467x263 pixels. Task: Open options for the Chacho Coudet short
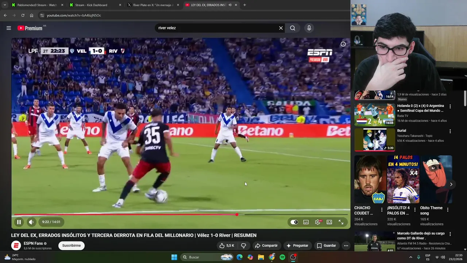coord(382,210)
